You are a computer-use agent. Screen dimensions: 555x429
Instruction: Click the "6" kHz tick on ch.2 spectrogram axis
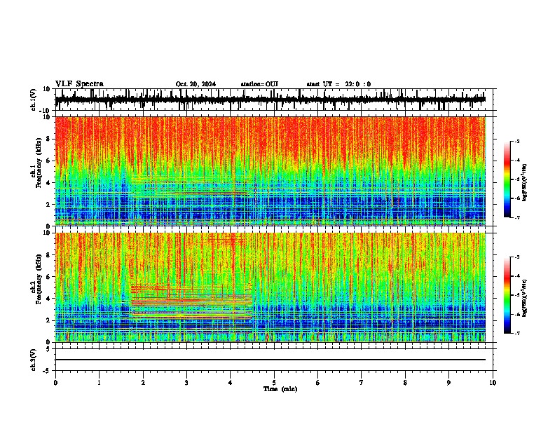tap(49, 277)
